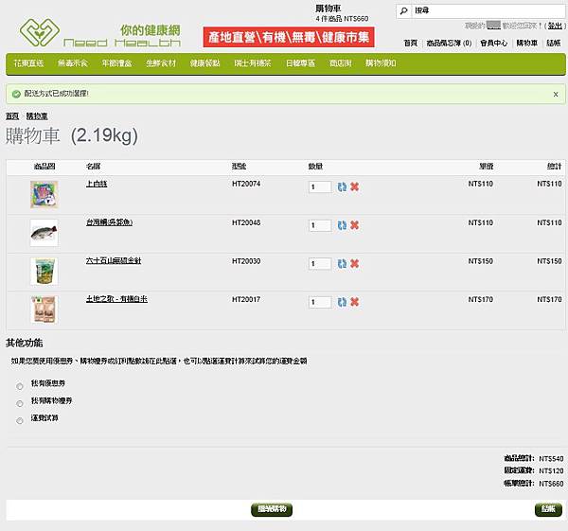Edit quantity field for item HT20017
Image resolution: width=568 pixels, height=531 pixels.
320,302
